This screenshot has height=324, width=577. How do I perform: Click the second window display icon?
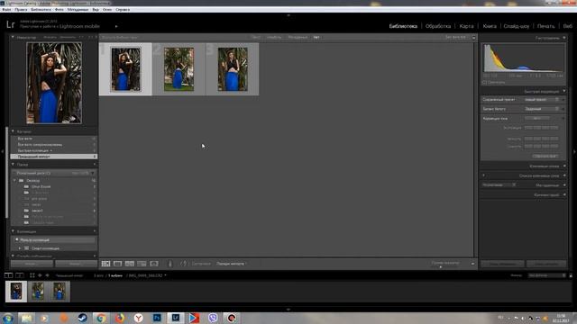20,275
